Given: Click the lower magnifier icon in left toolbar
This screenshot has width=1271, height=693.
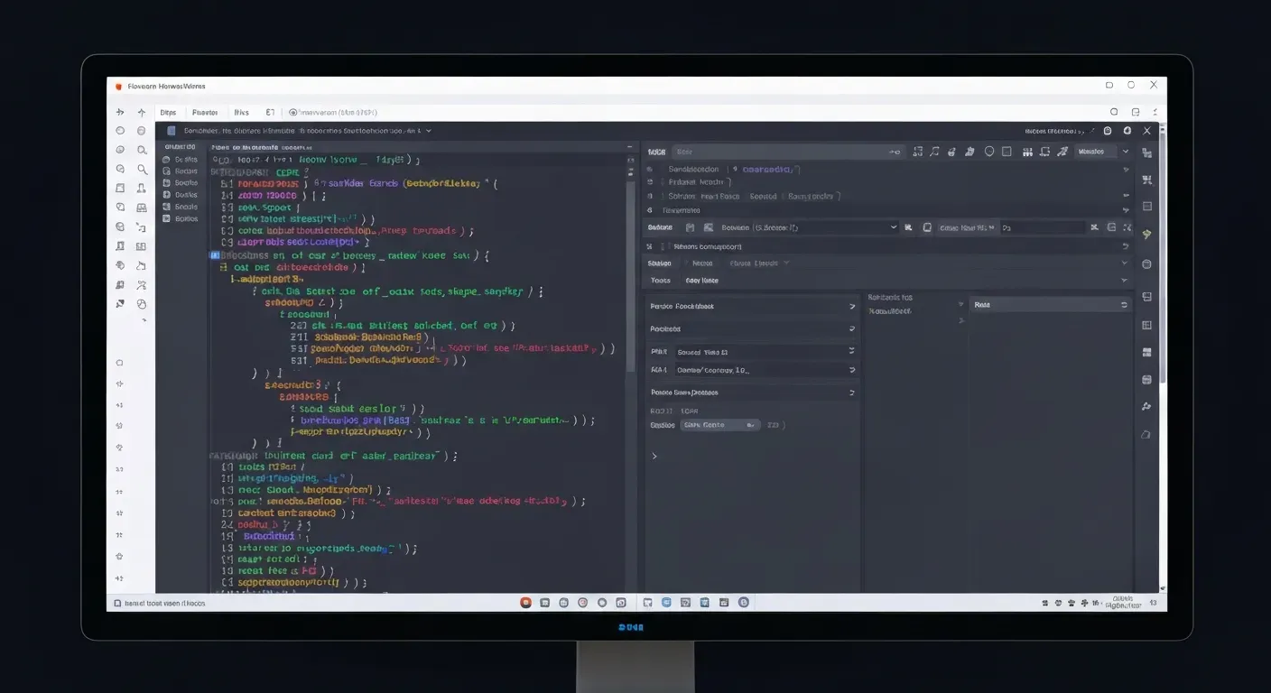Looking at the screenshot, I should point(142,169).
